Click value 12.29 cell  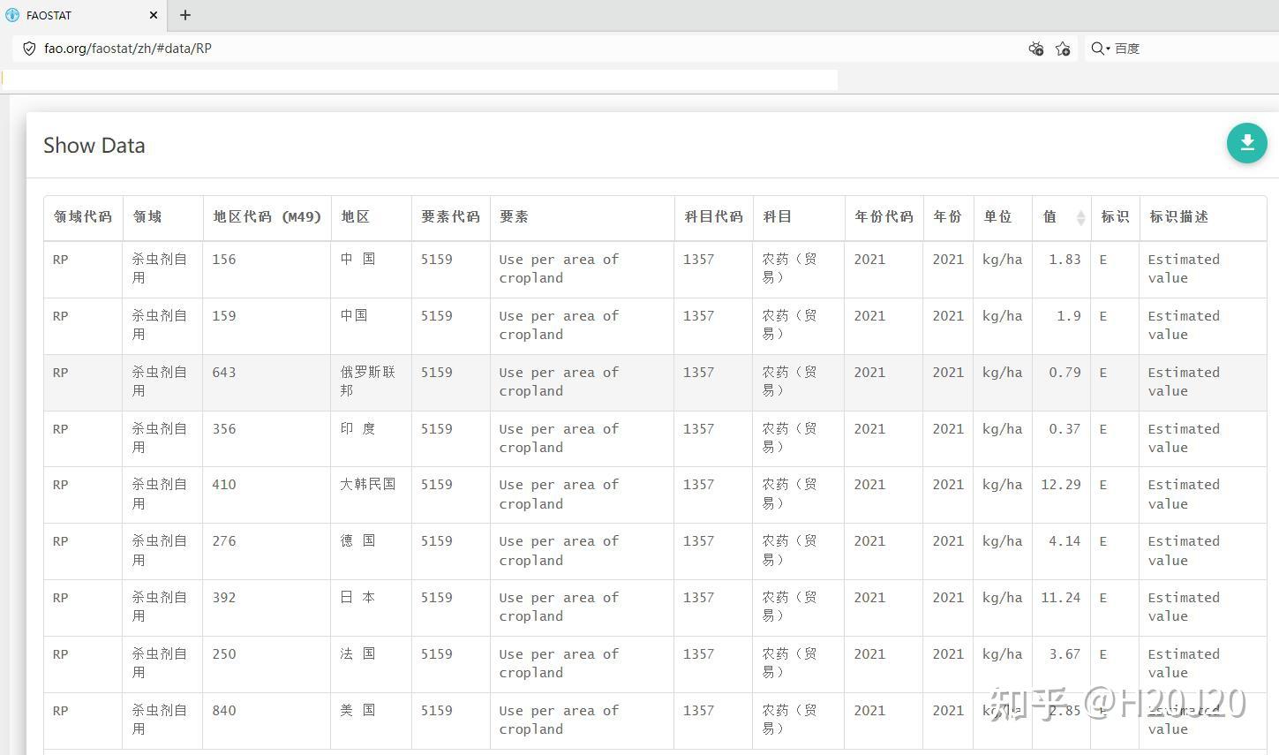coord(1062,495)
